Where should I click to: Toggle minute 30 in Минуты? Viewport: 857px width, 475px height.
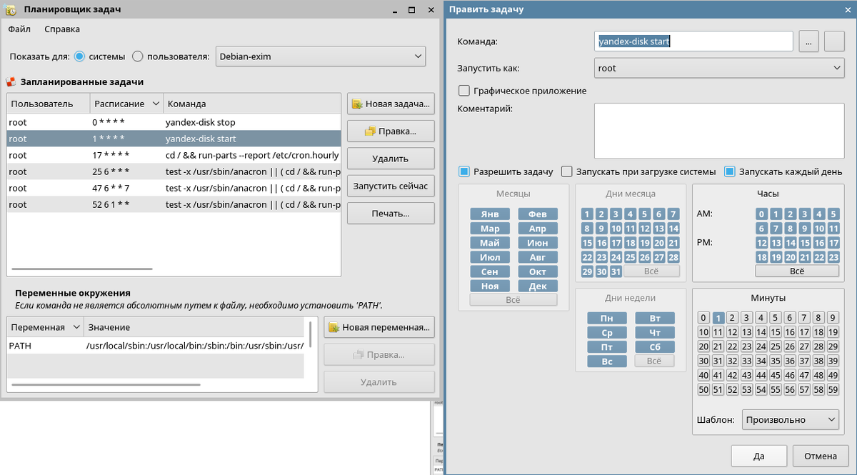point(703,361)
